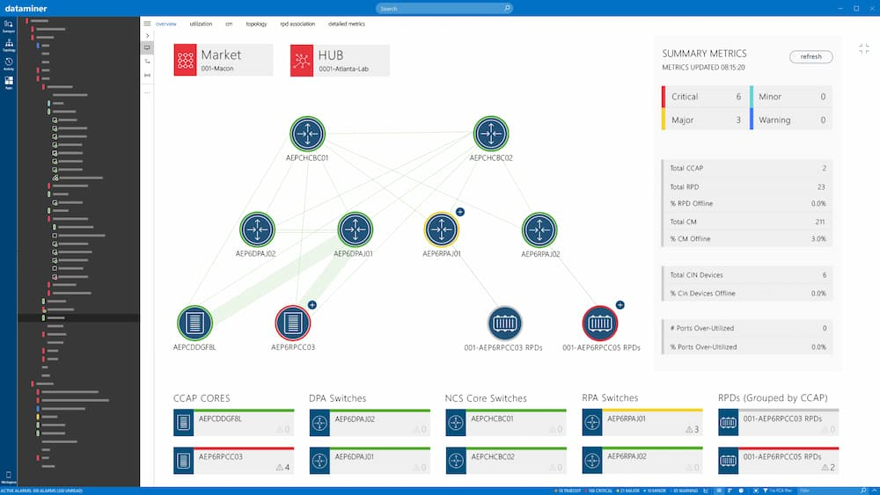The image size is (880, 495).
Task: Select the monitor icon in side strip
Action: pyautogui.click(x=147, y=47)
